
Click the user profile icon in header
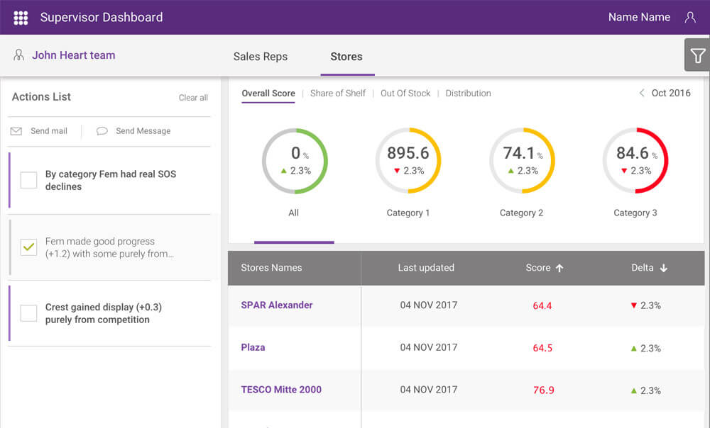click(x=690, y=17)
